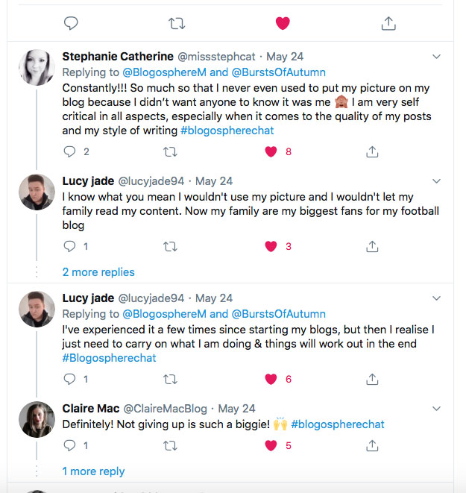Image resolution: width=466 pixels, height=493 pixels.
Task: Open chevron menu on Claire Mac's tweet
Action: coord(437,408)
